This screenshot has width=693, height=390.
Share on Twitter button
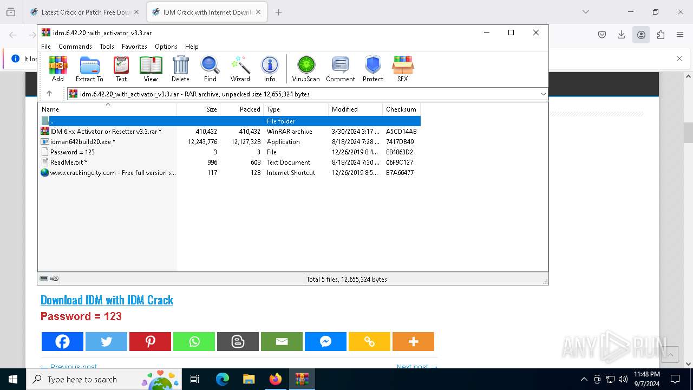(x=106, y=341)
